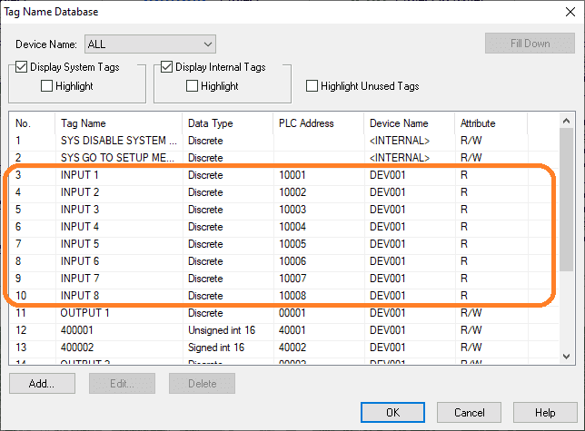Confirm with the OK button

392,413
